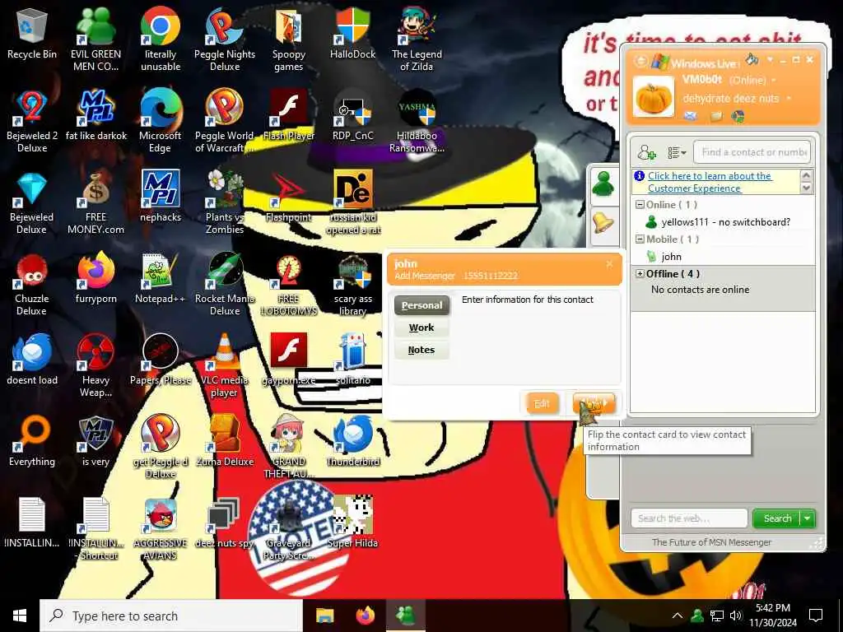Open the Thunderbird desktop shortcut
Screen dimensions: 843x632
(x=352, y=442)
